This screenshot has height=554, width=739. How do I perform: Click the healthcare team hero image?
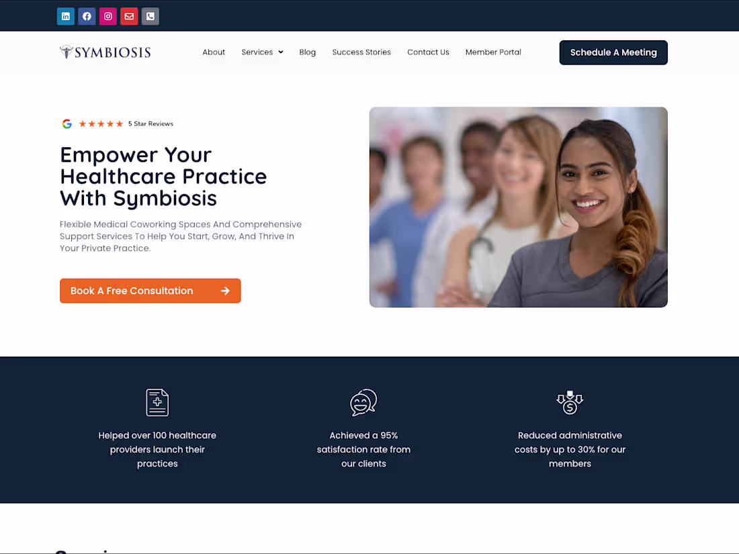point(519,207)
